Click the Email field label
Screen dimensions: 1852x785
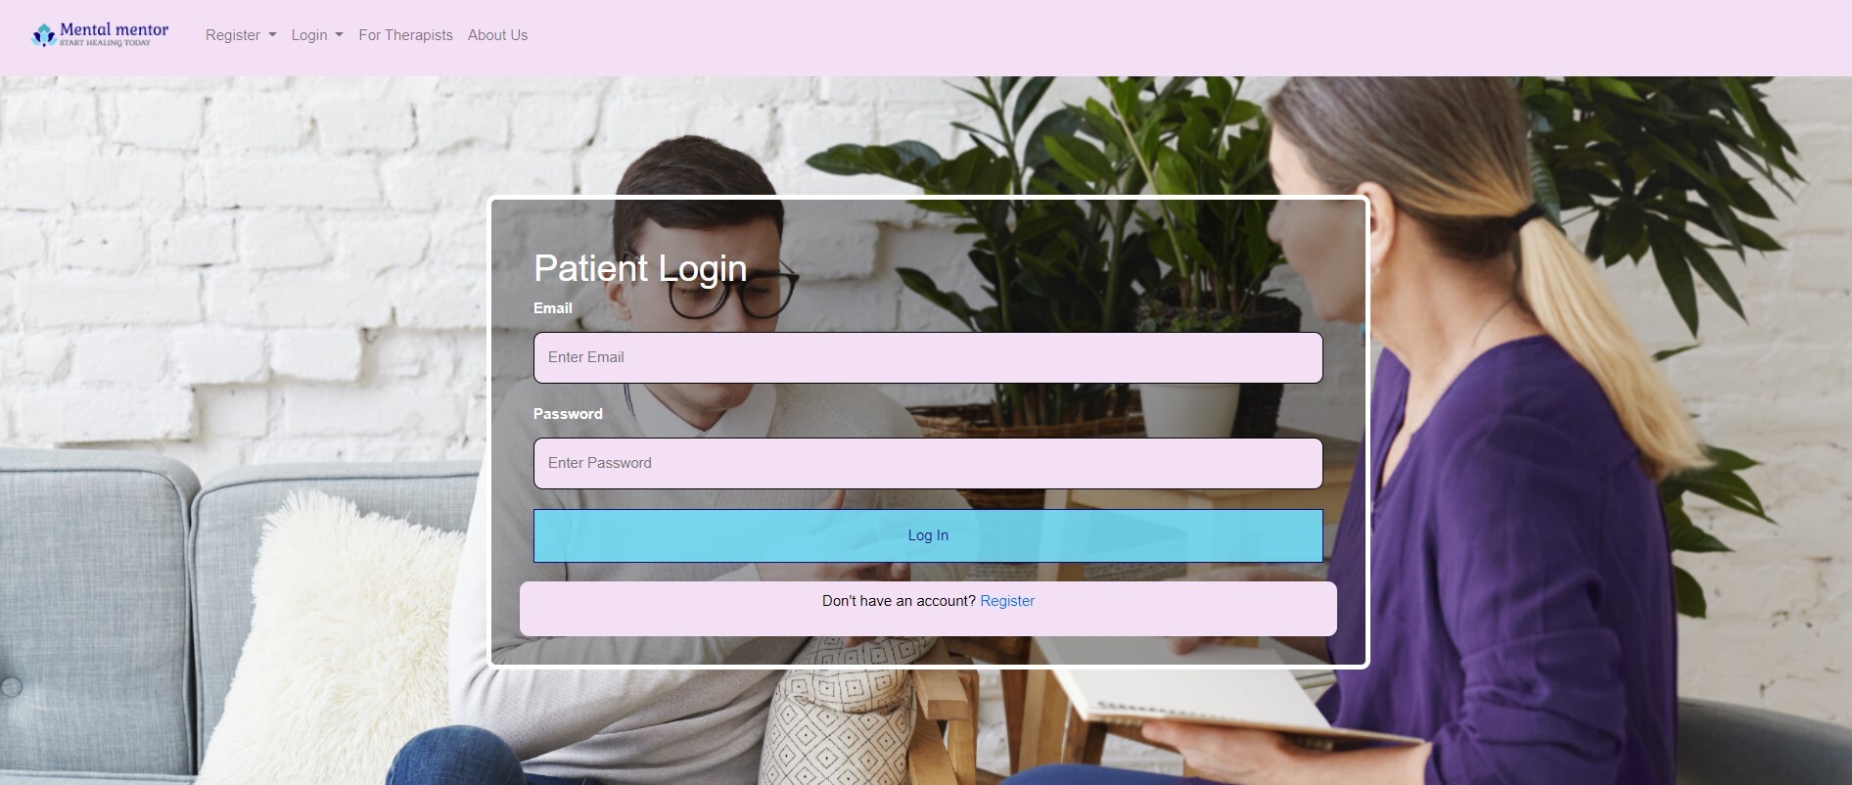(x=553, y=307)
